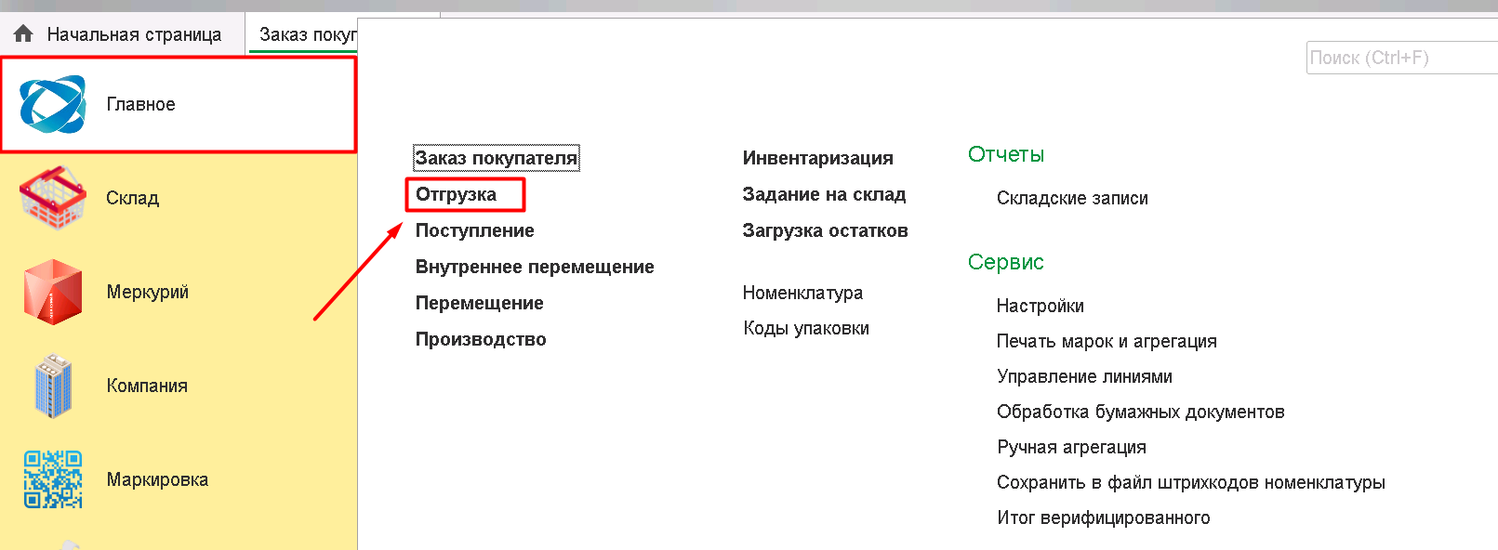Open the Поступление link
Image resolution: width=1498 pixels, height=550 pixels.
pos(474,230)
